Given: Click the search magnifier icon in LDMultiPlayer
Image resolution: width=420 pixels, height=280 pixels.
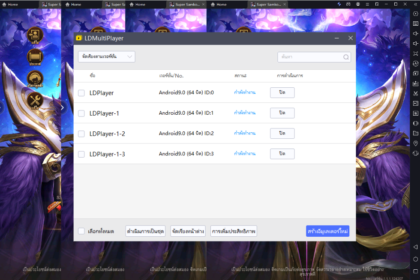Looking at the screenshot, I should tap(346, 57).
